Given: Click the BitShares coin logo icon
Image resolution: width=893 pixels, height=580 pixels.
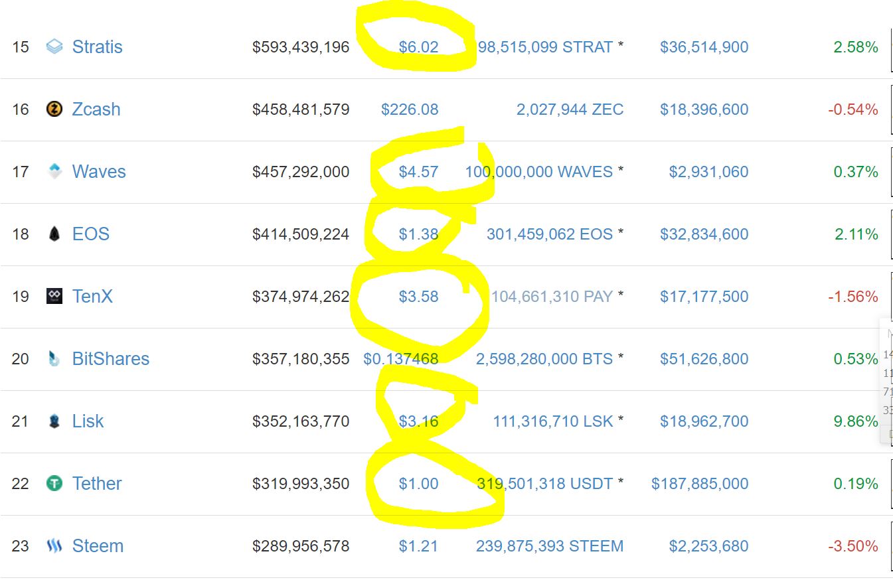Looking at the screenshot, I should click(x=54, y=359).
